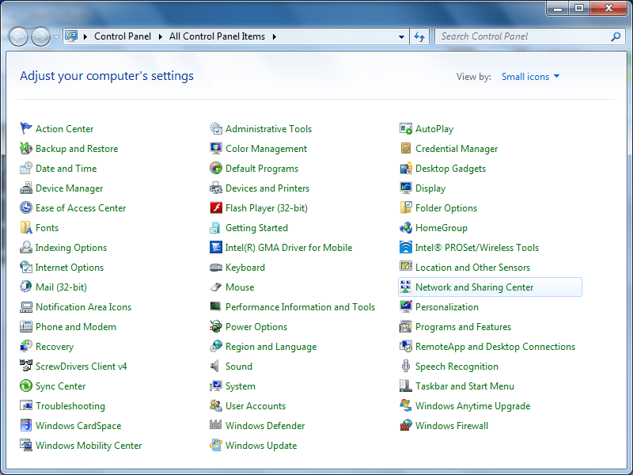
Task: Open the Performance Information and Tools link
Action: [x=300, y=306]
